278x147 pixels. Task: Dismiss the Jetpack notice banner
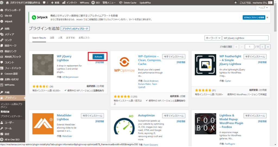tap(267, 17)
